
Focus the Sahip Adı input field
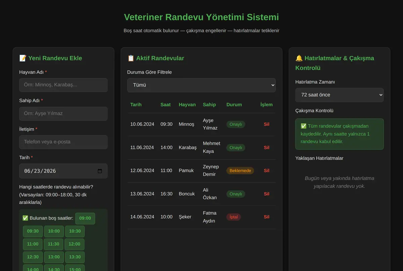pyautogui.click(x=63, y=114)
